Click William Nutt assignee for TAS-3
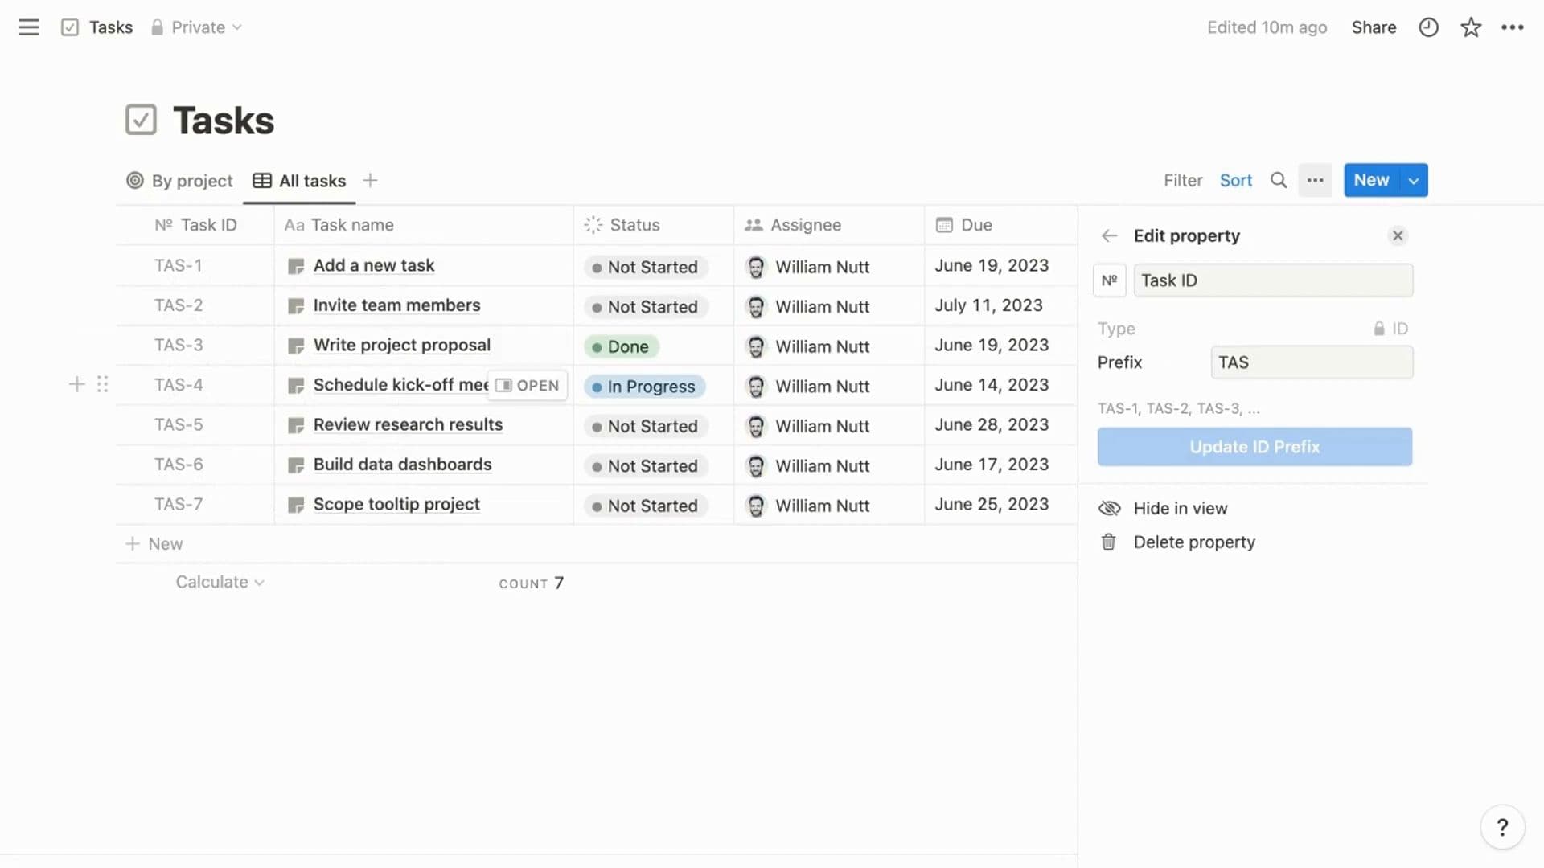This screenshot has height=868, width=1544. click(x=808, y=346)
